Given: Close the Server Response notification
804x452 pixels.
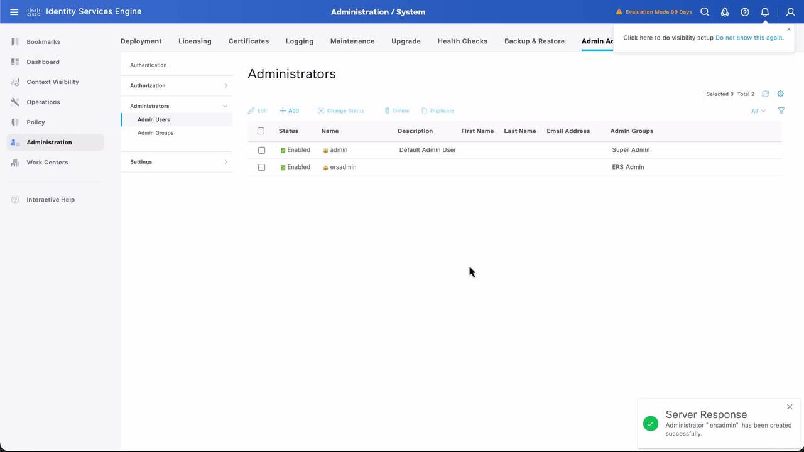Looking at the screenshot, I should (790, 407).
